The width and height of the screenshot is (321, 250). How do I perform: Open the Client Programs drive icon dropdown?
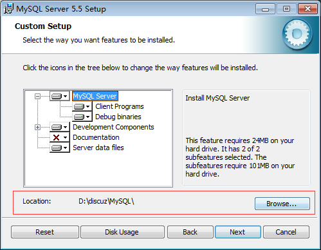[82, 106]
